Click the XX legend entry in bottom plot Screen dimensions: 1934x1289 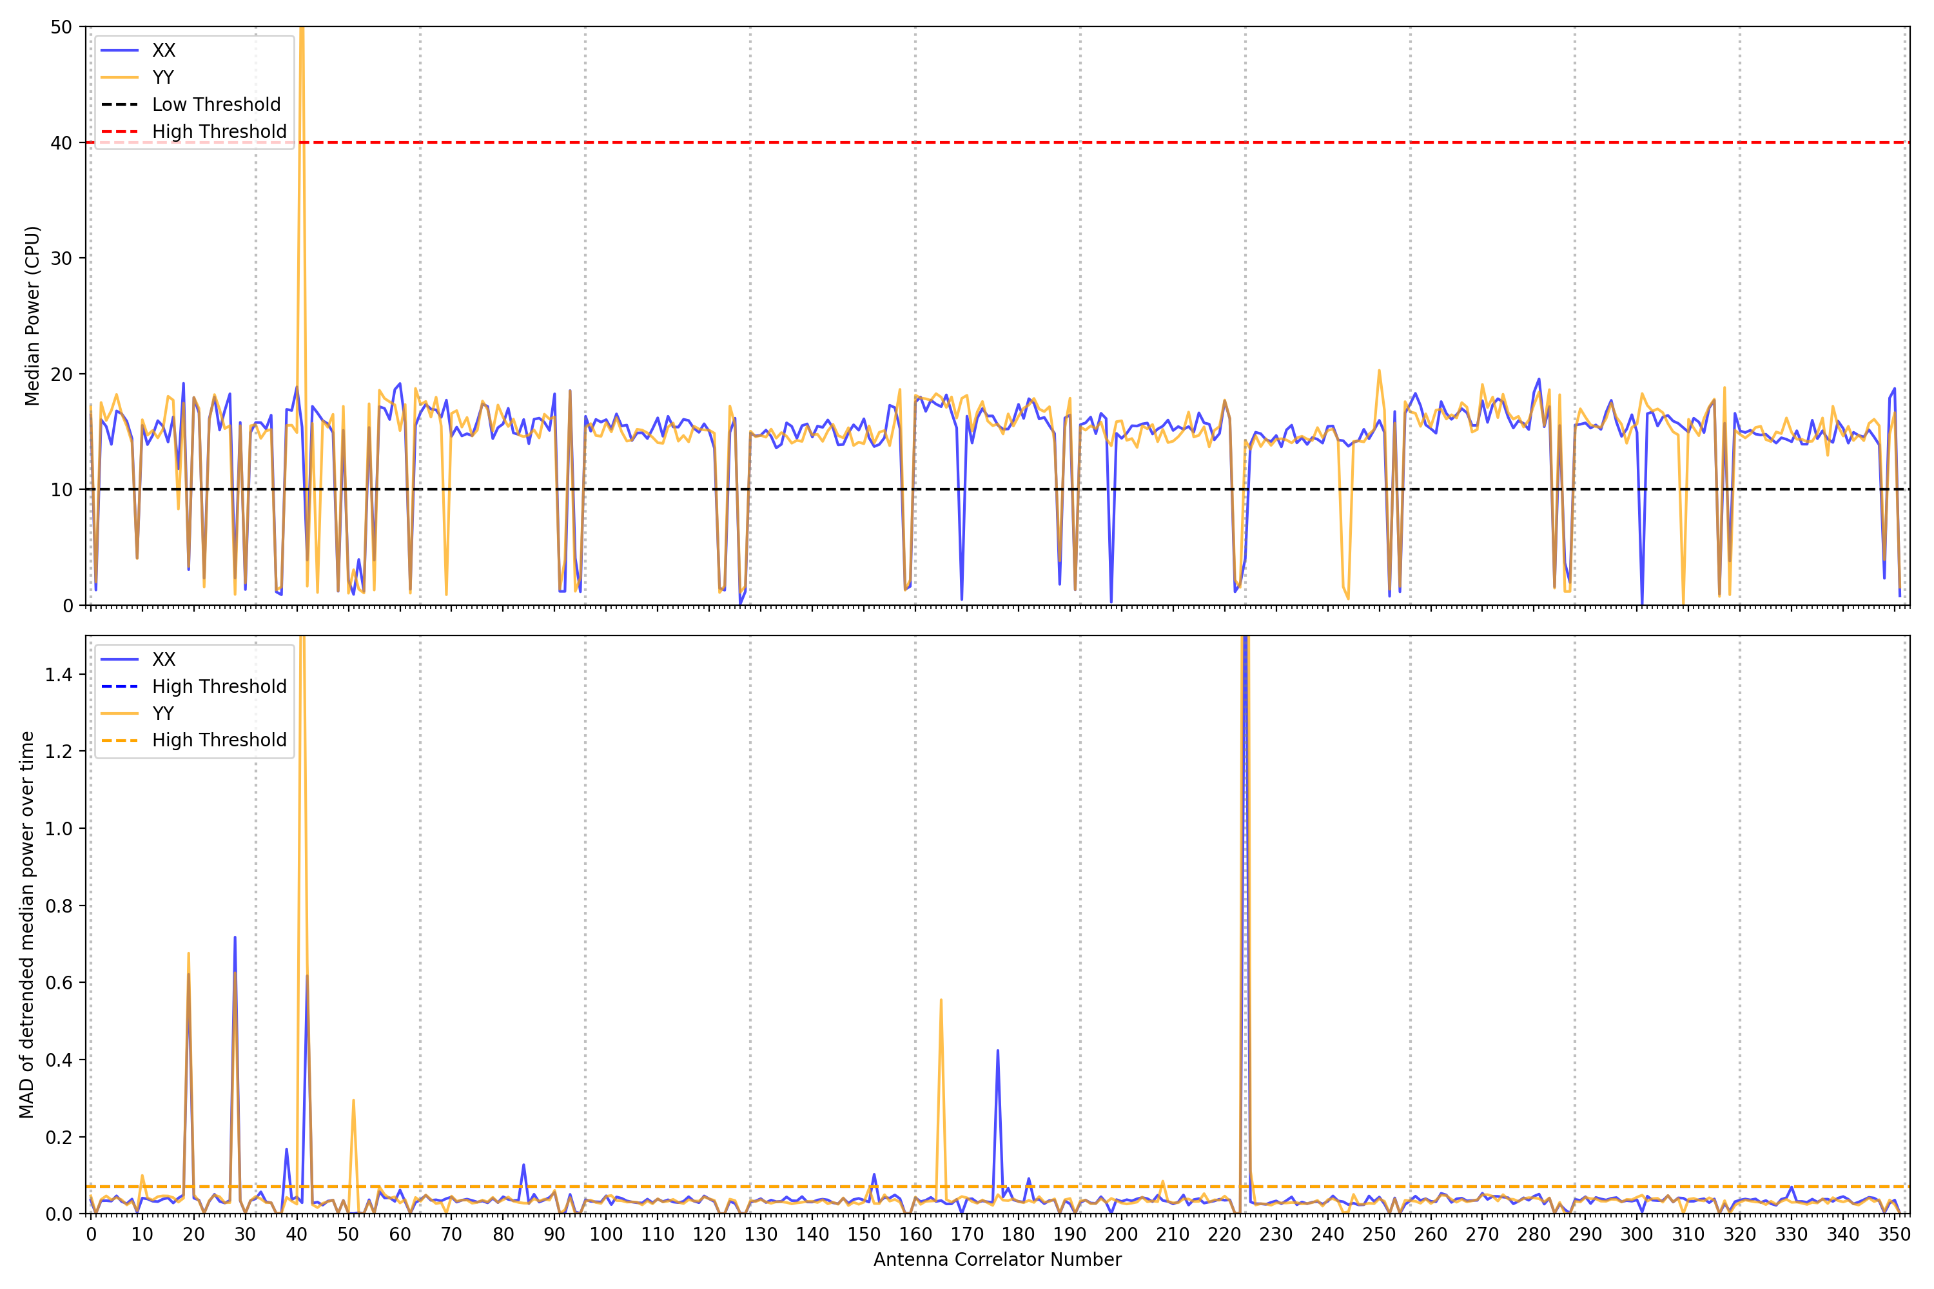coord(163,659)
